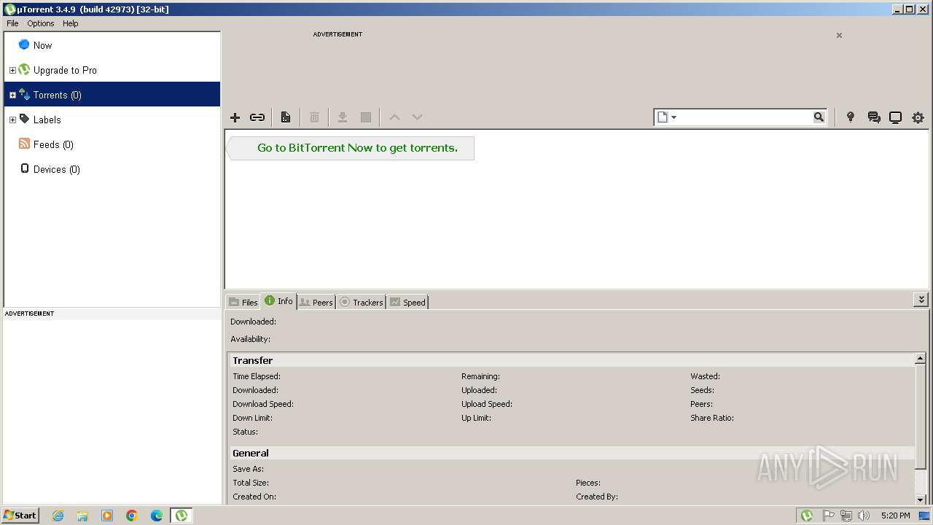The image size is (933, 525).
Task: Switch to the Speed tab
Action: pyautogui.click(x=407, y=302)
